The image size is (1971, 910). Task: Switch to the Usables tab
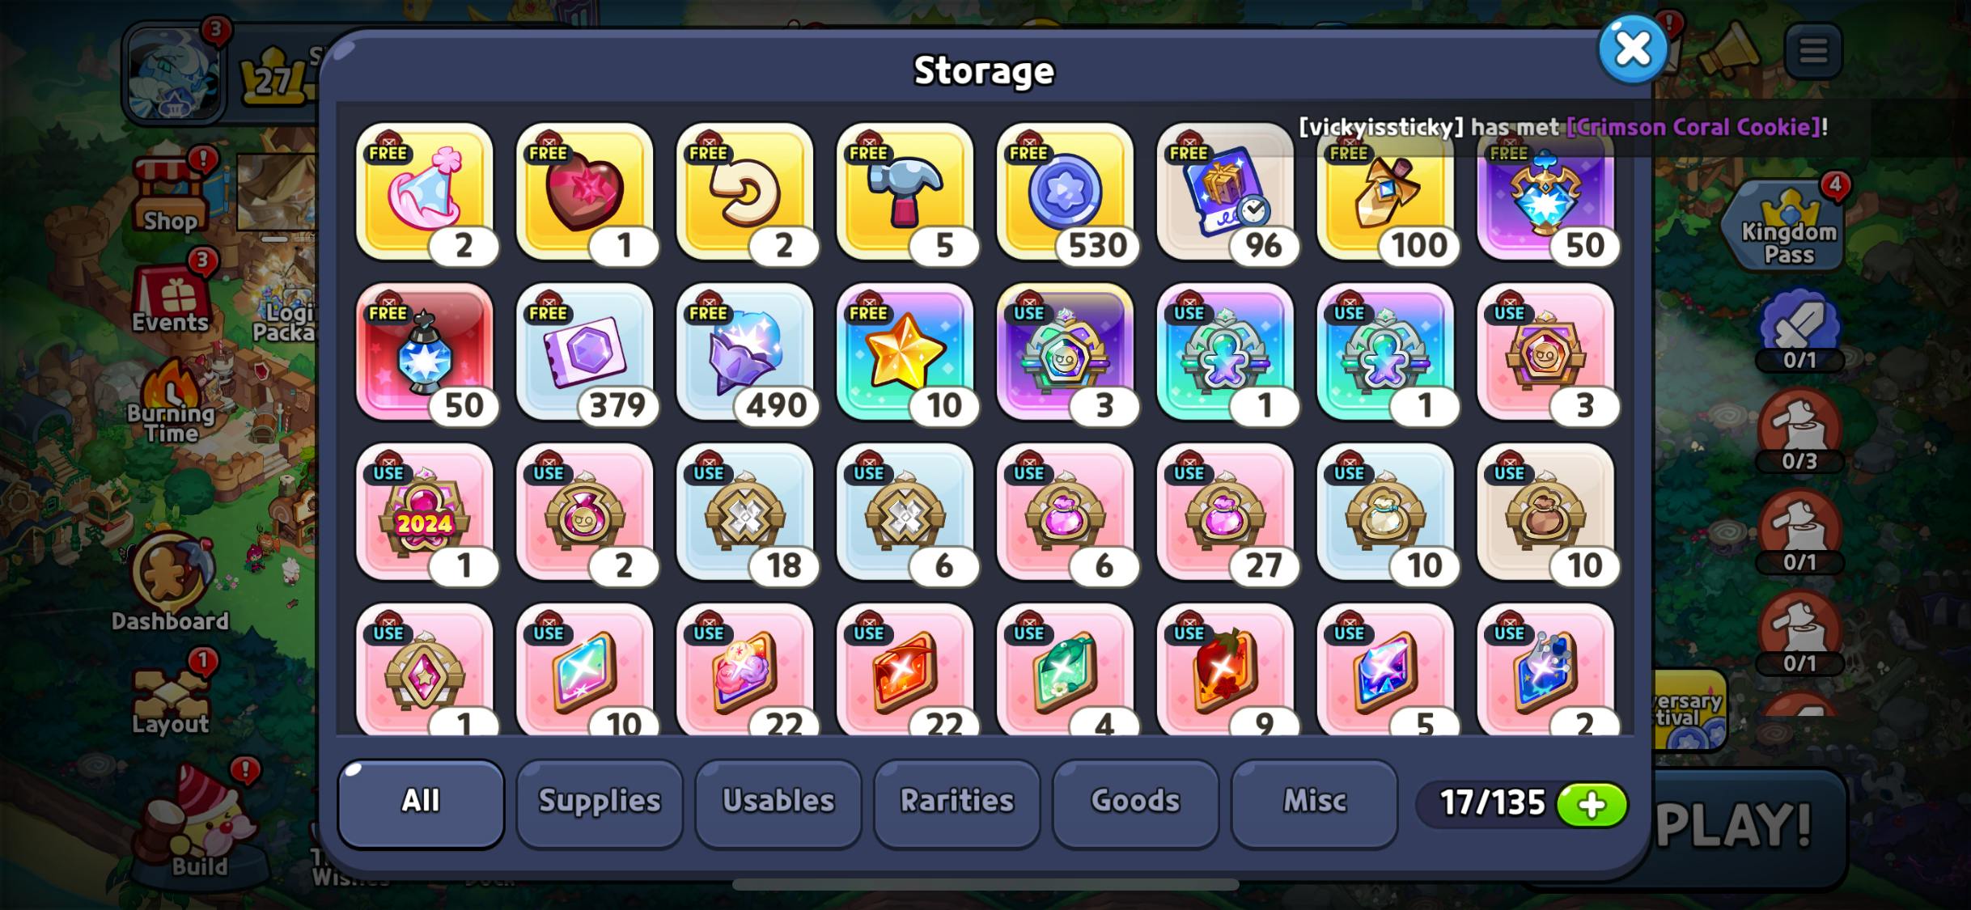coord(778,802)
